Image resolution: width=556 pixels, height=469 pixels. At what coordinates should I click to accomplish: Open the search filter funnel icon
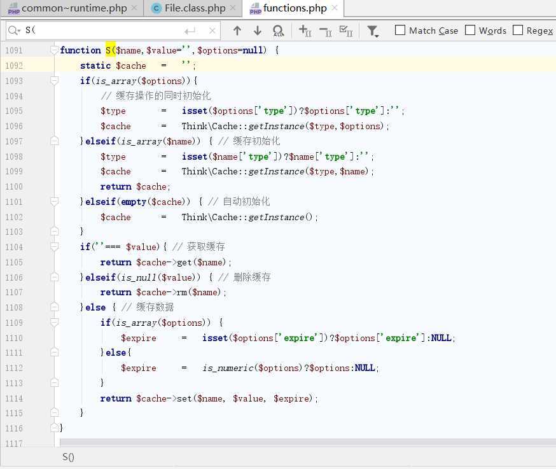(x=373, y=31)
